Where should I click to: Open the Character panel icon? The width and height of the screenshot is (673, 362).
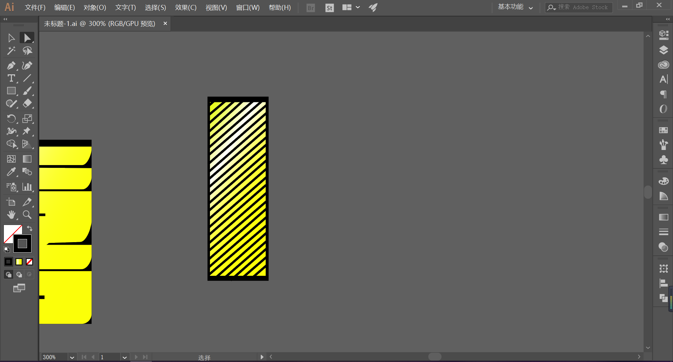coord(663,80)
